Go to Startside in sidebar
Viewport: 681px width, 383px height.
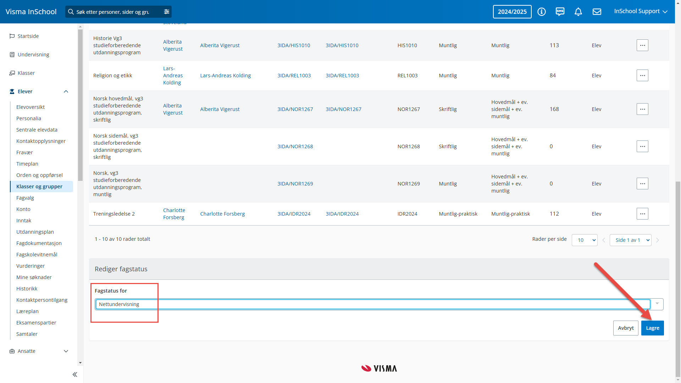[28, 36]
